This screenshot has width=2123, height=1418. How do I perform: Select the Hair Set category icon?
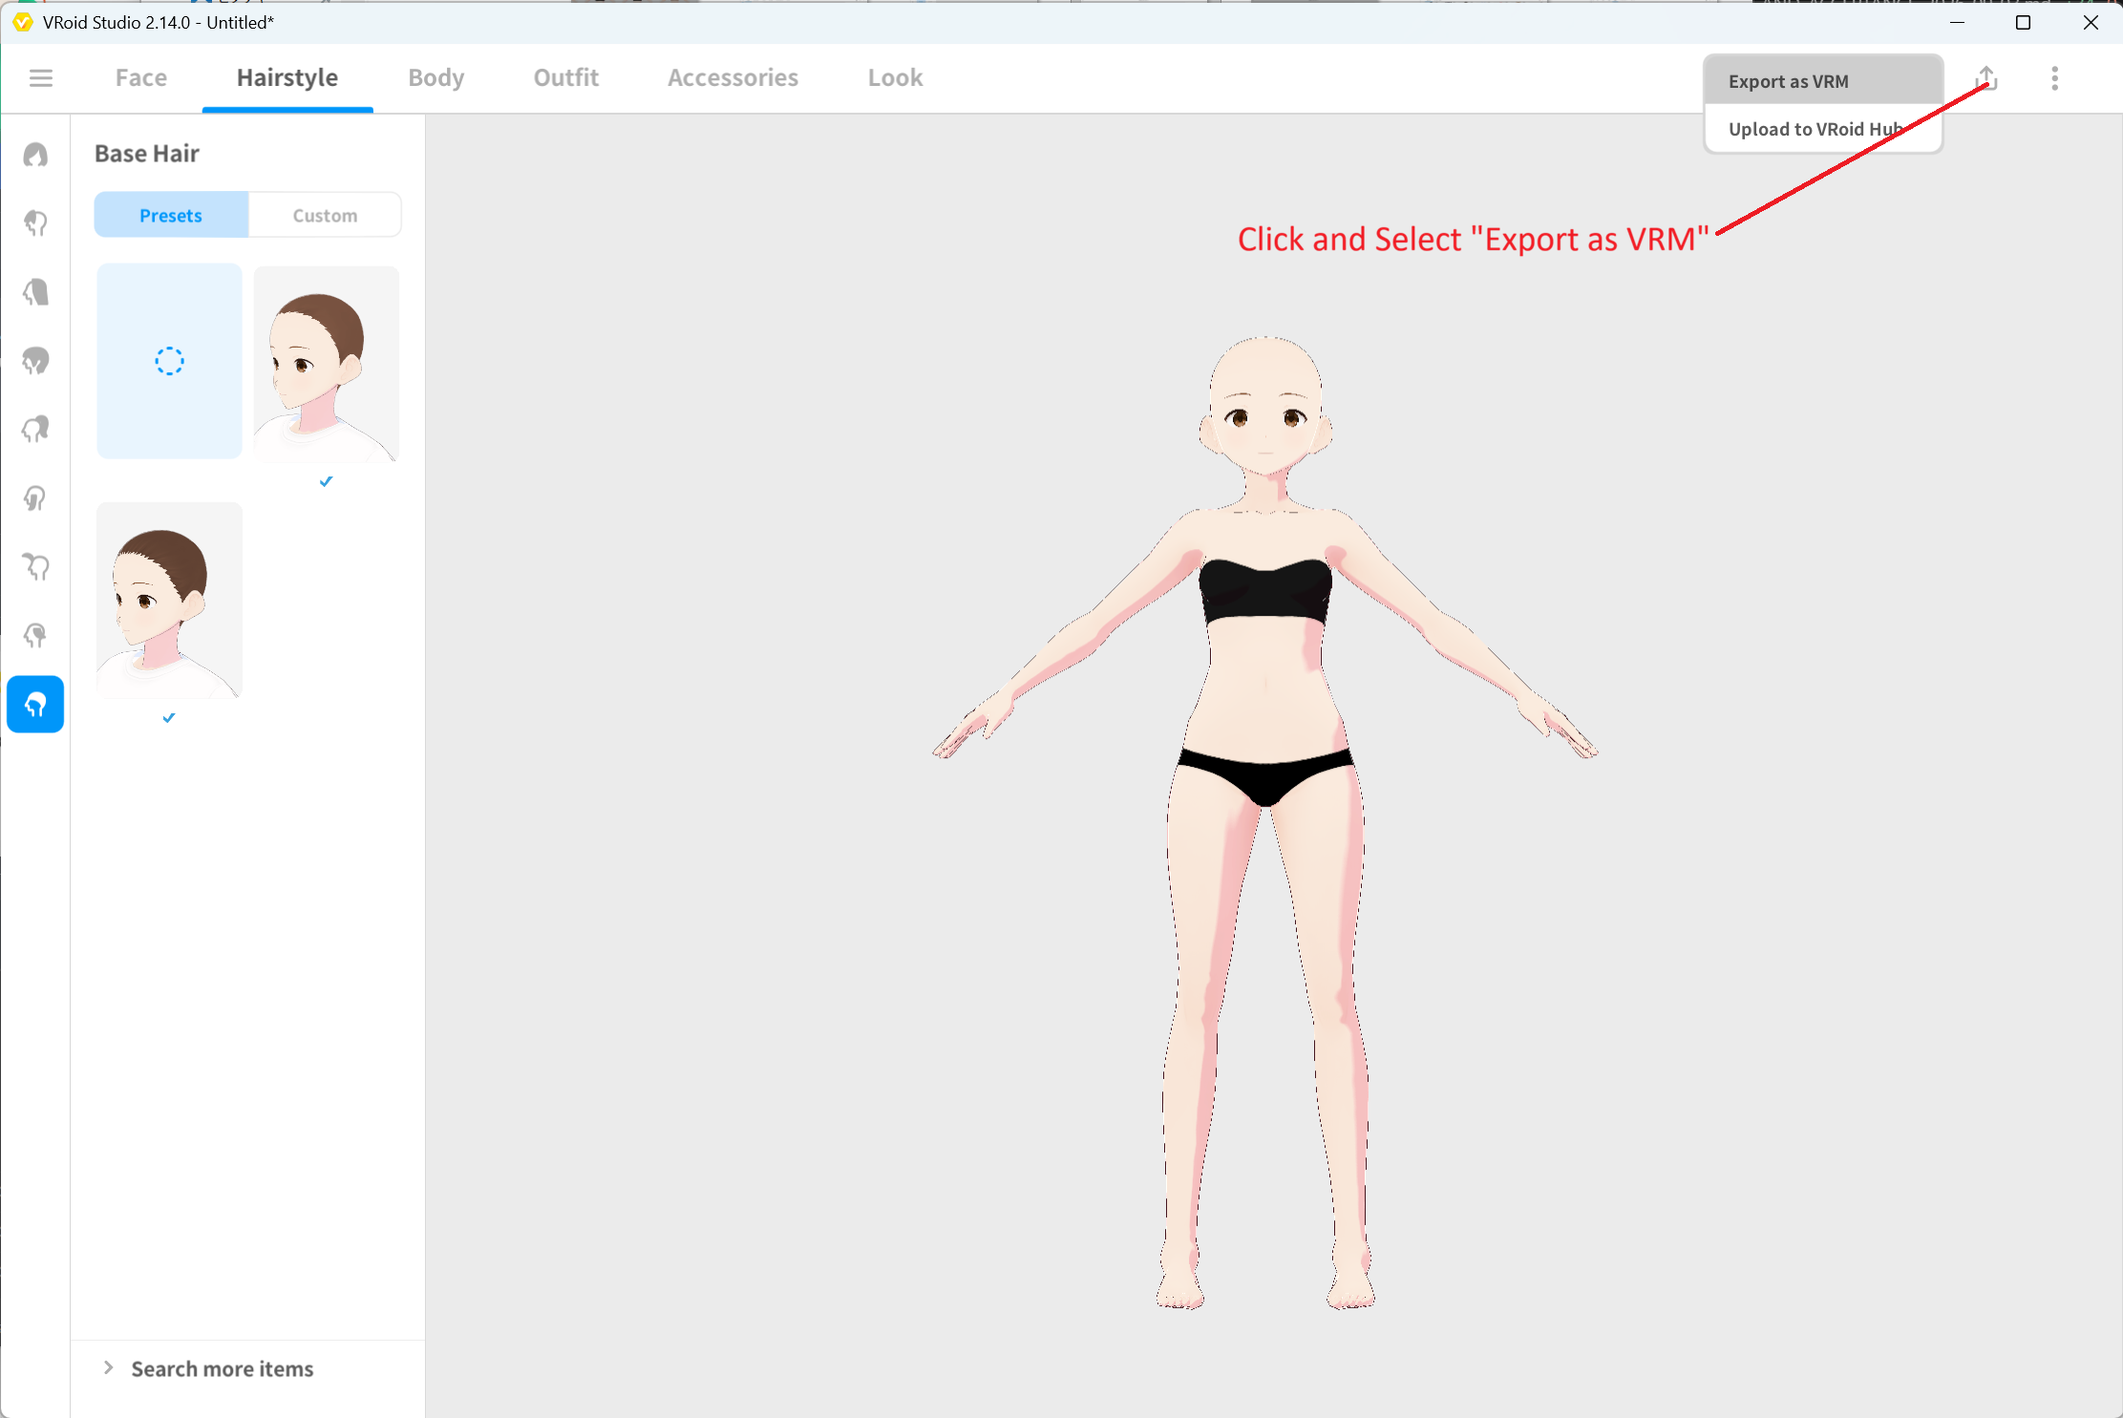(35, 155)
